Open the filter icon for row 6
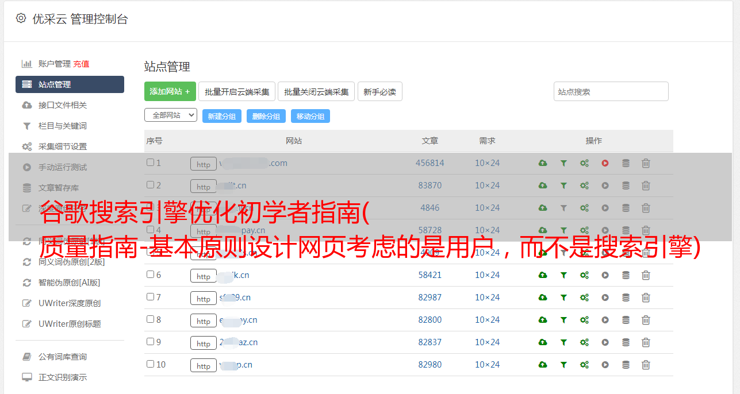Image resolution: width=740 pixels, height=394 pixels. click(563, 275)
